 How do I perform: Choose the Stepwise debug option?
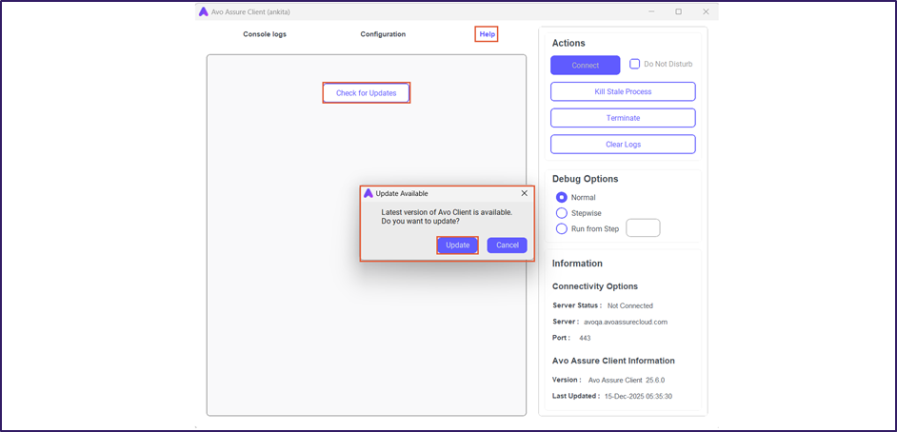tap(562, 213)
